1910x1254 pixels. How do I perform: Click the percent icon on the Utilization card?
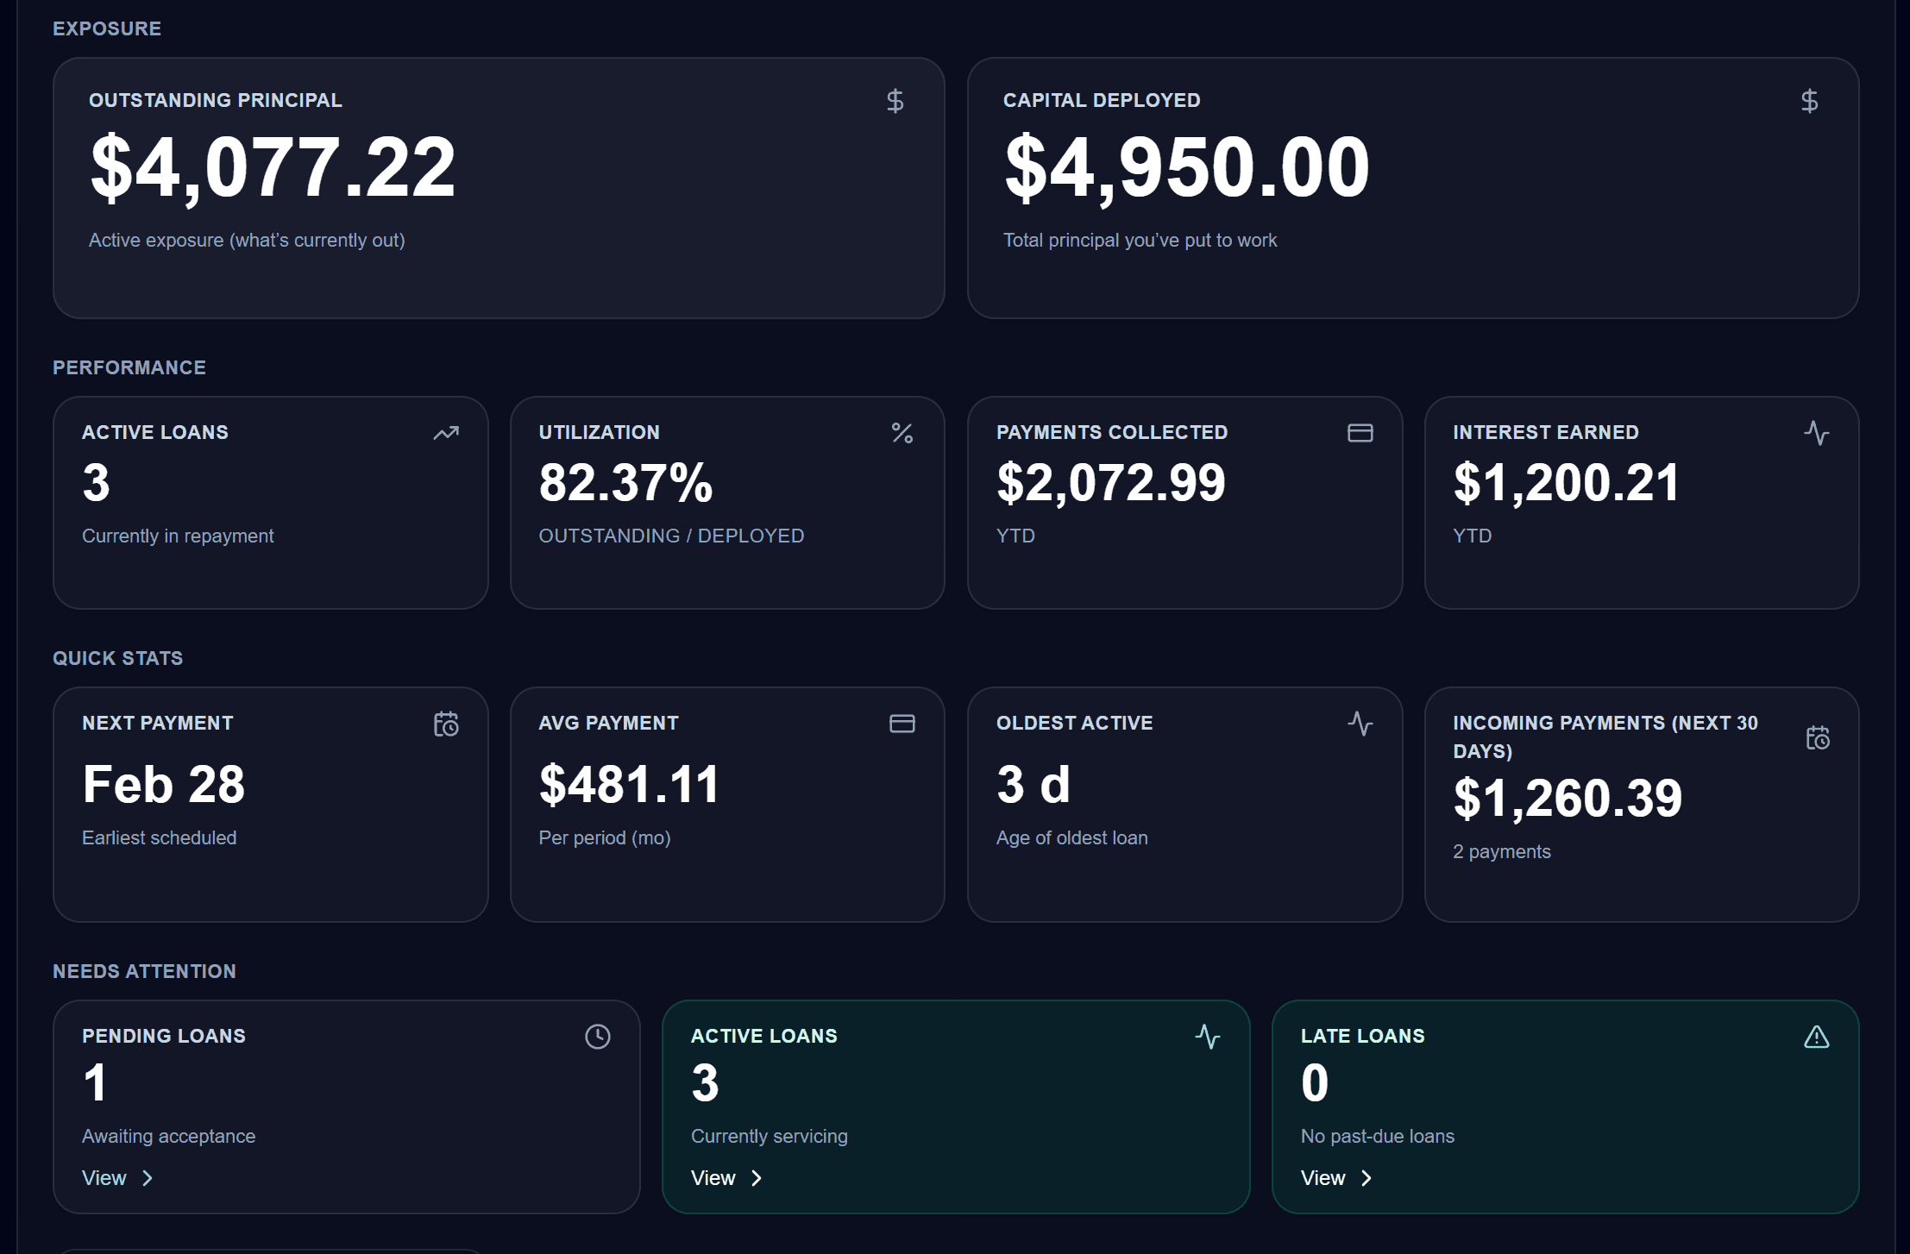[902, 433]
